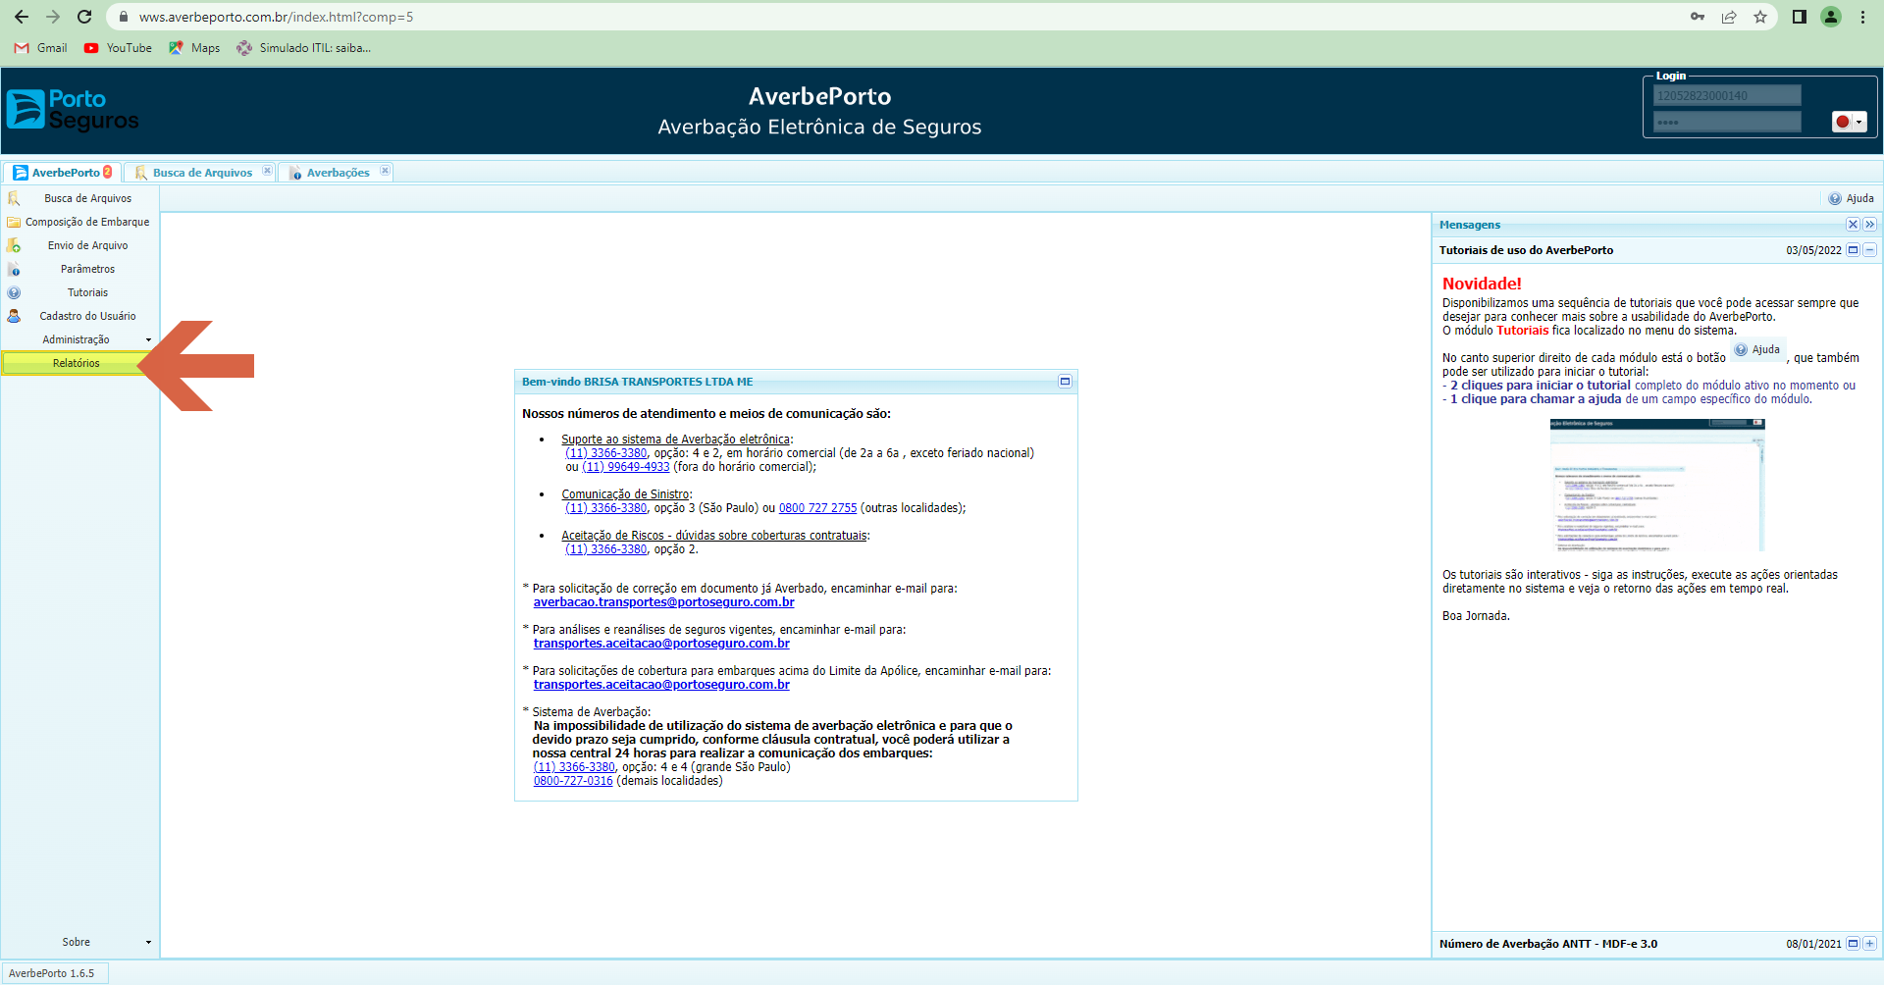Image resolution: width=1884 pixels, height=985 pixels.
Task: Click the Parâmetros document info icon
Action: tap(14, 269)
